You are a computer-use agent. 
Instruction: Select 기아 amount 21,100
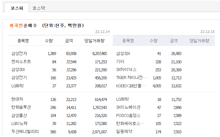[x=176, y=62]
